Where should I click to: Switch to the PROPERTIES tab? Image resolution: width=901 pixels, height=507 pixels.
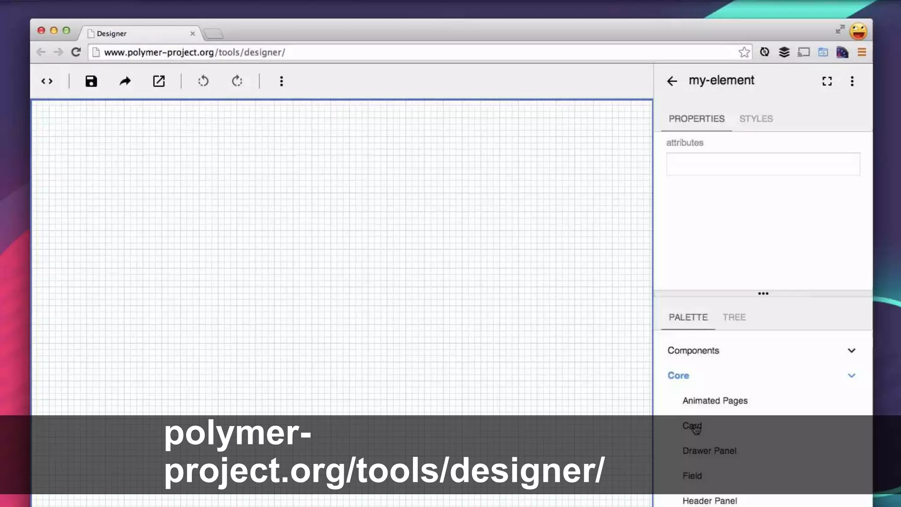click(x=696, y=119)
